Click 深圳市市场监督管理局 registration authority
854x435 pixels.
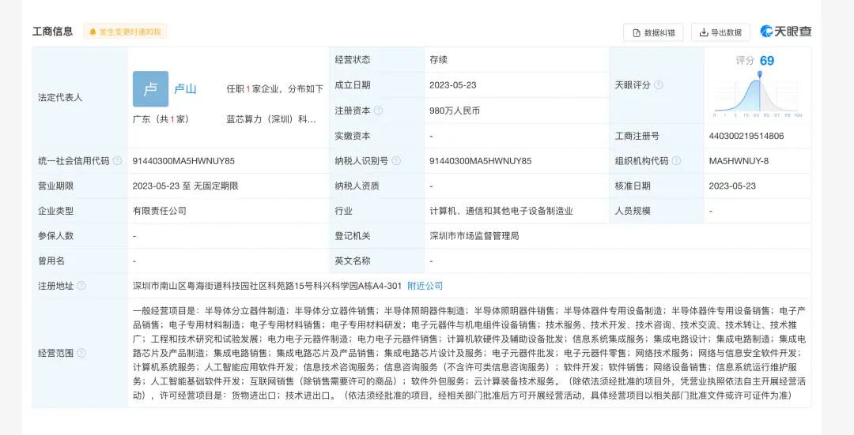click(x=474, y=235)
